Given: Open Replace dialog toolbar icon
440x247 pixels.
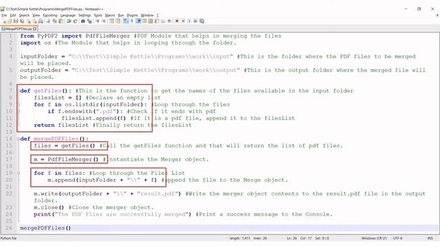Looking at the screenshot, I should tap(89, 21).
